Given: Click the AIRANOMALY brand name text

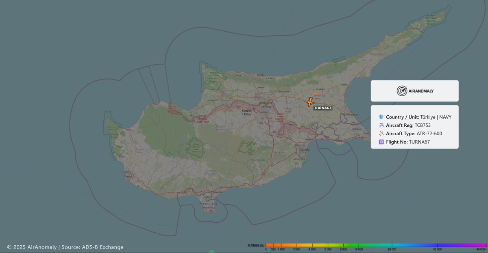Looking at the screenshot, I should pyautogui.click(x=421, y=91).
